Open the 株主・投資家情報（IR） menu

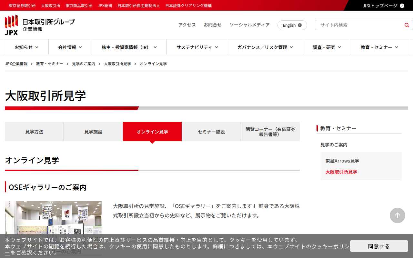pos(129,47)
